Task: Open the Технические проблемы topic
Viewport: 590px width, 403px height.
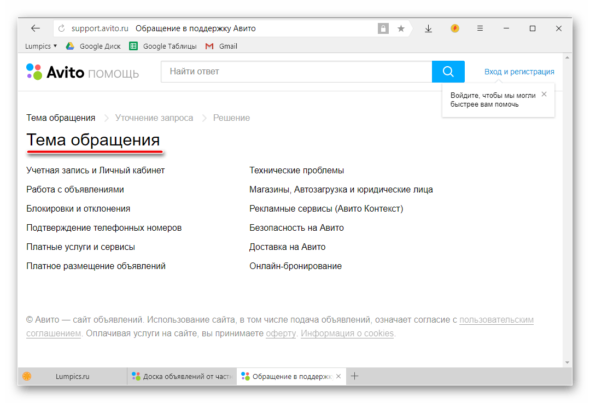Action: pyautogui.click(x=296, y=171)
